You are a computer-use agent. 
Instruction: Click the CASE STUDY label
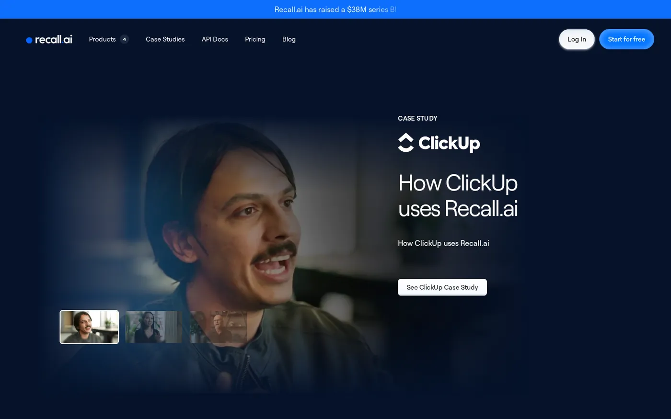pos(417,118)
